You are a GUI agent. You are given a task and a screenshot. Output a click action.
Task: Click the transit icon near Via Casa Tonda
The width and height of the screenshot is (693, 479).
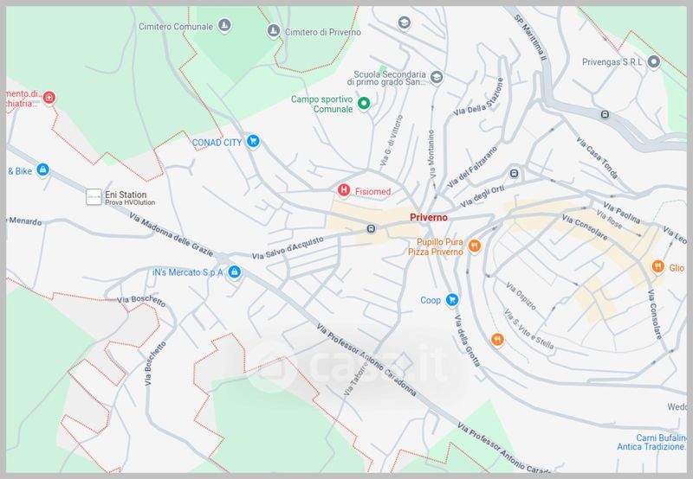point(606,114)
